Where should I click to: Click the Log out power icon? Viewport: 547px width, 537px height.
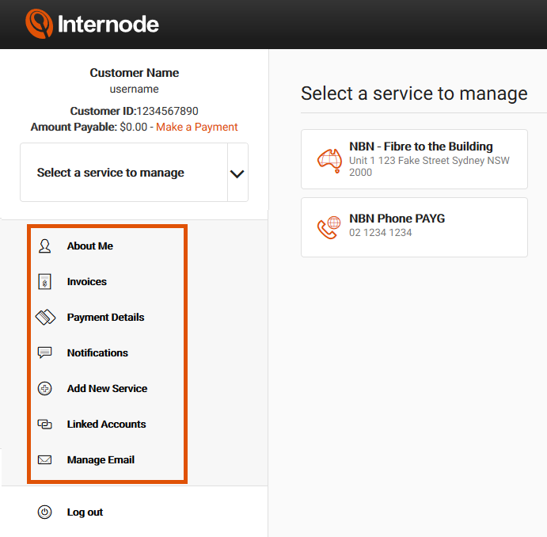(x=44, y=512)
